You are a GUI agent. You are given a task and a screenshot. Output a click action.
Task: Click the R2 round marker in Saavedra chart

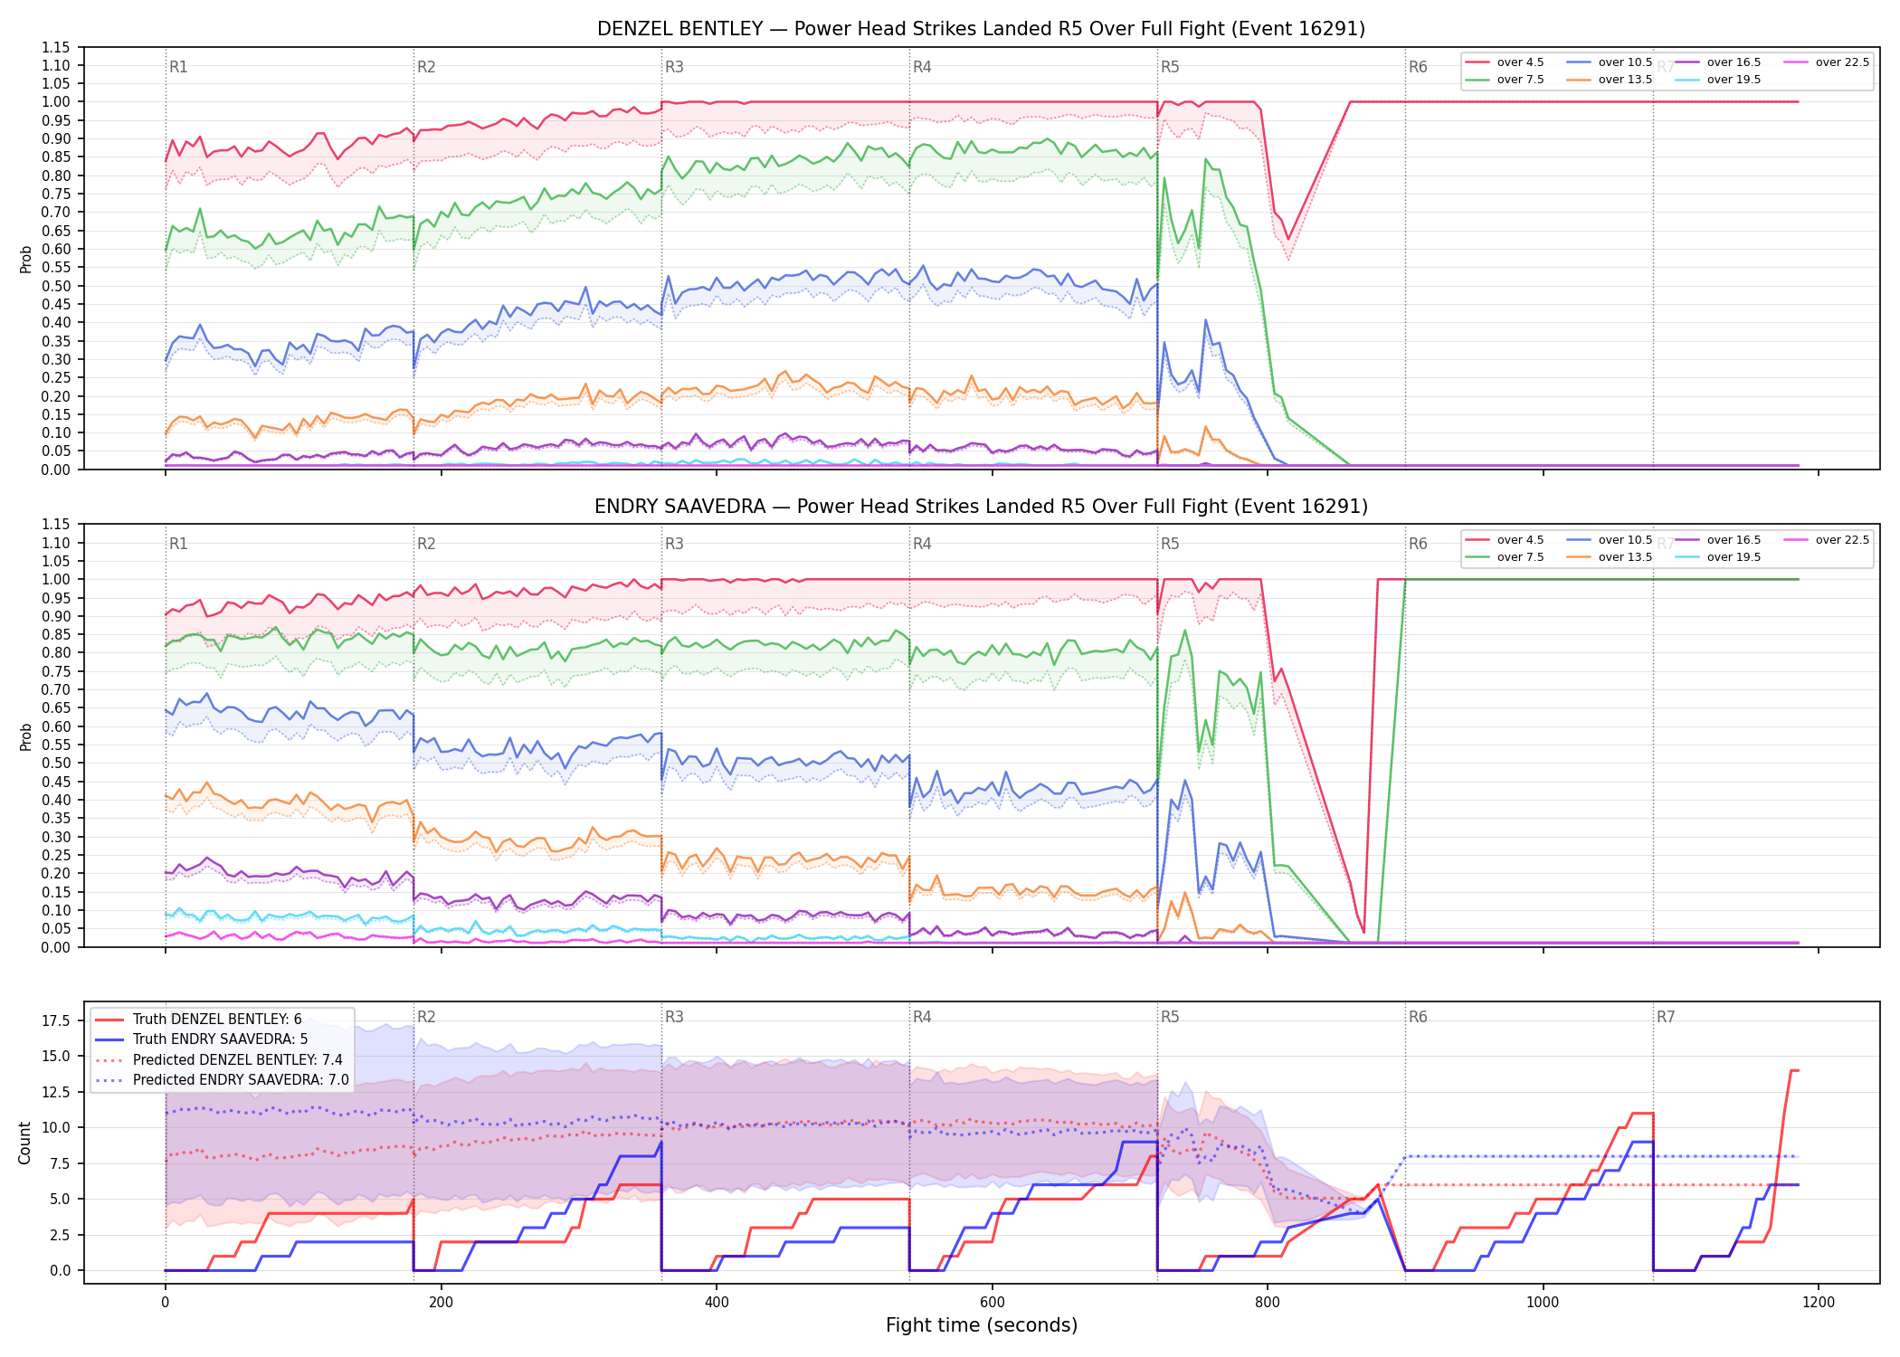(x=426, y=544)
